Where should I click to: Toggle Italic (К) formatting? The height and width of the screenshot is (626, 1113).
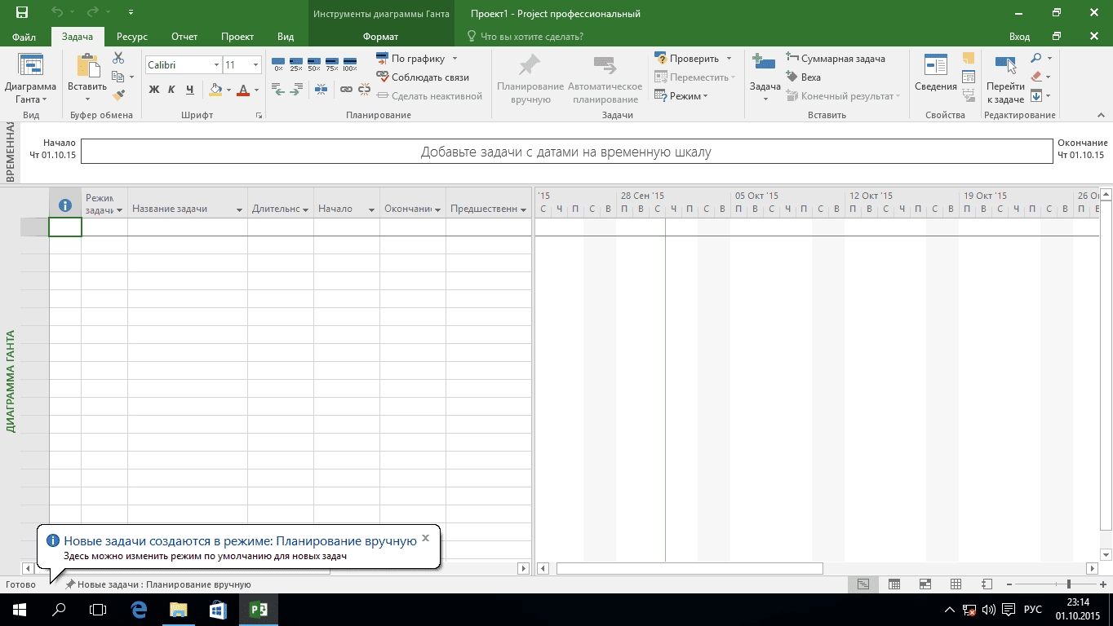point(172,90)
